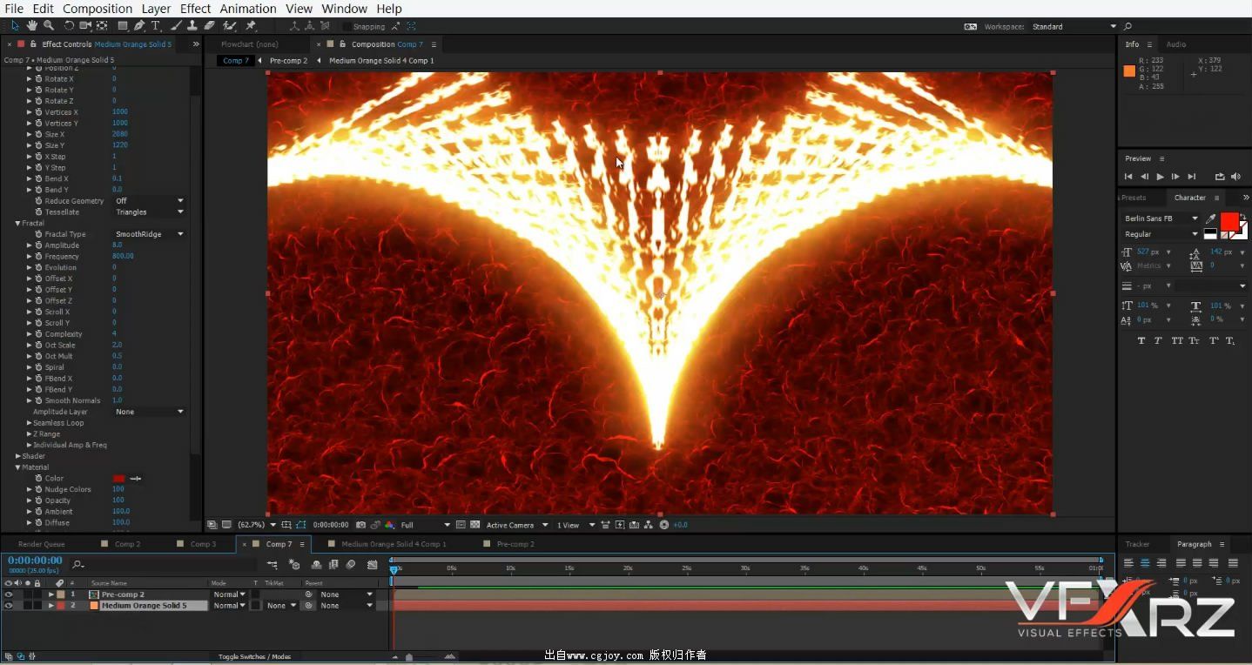Enable motion blur switch in timeline
1252x665 pixels.
coord(351,565)
